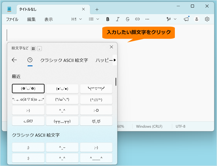Open the 編集 menu
Screen dimensions: 217x166
coord(31,19)
